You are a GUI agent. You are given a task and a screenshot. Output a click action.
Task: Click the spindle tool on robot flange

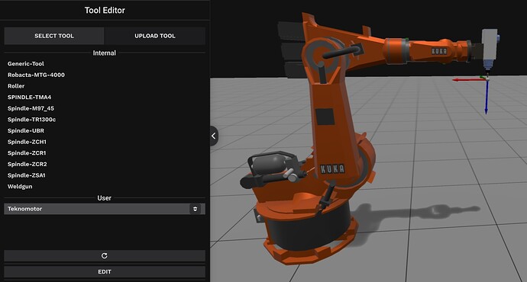[490, 50]
